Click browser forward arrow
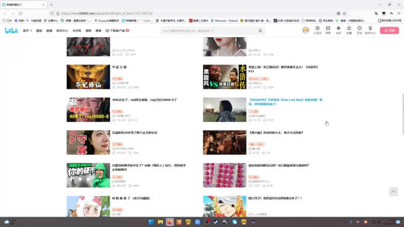 pos(13,14)
